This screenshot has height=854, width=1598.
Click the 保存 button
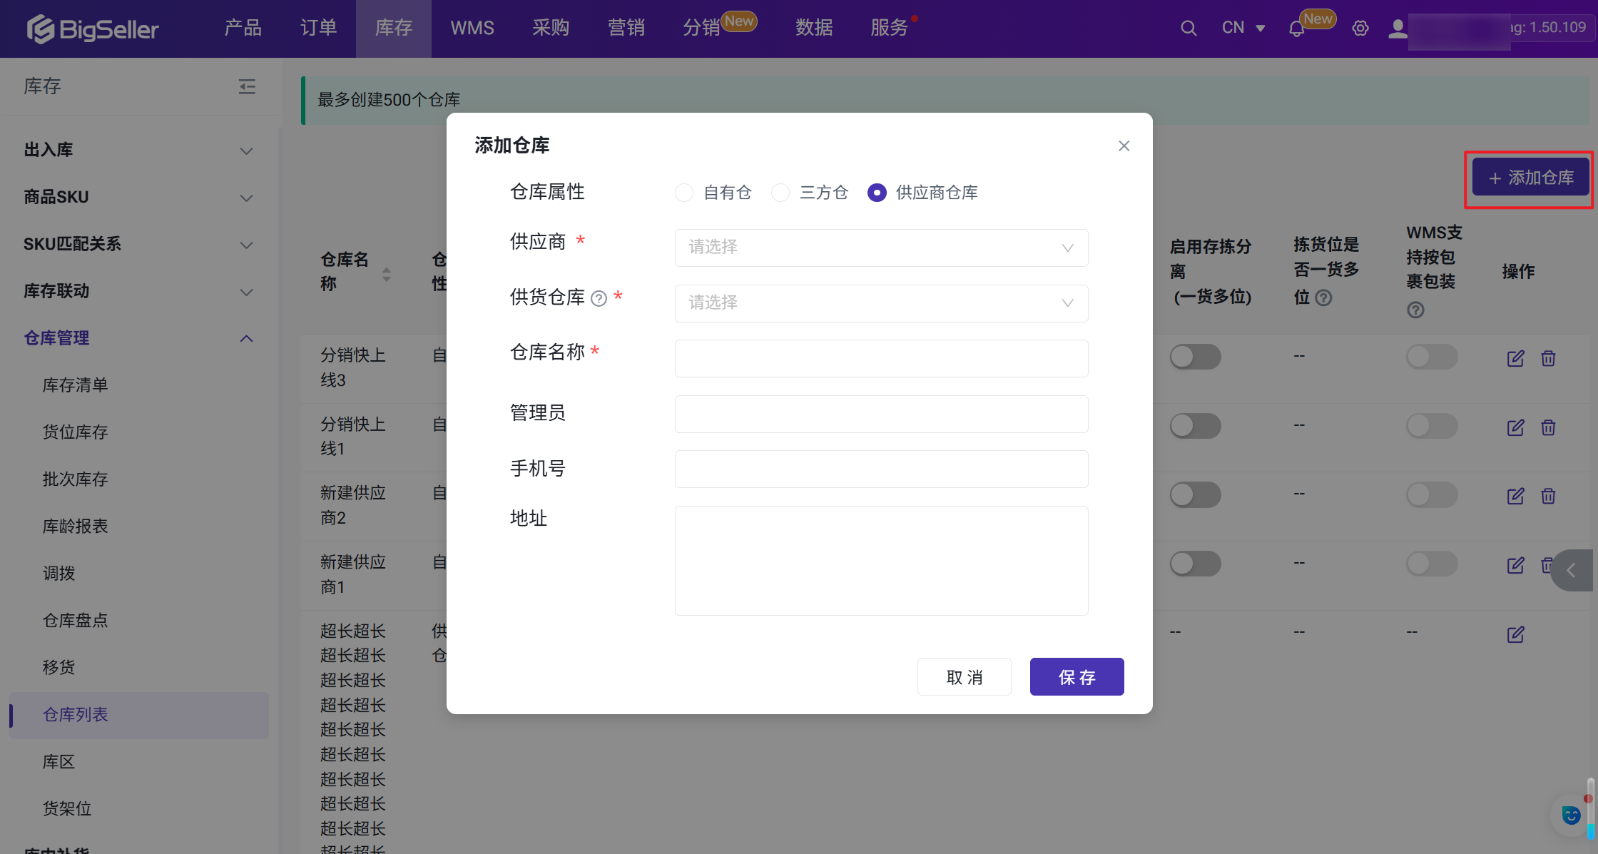pos(1077,676)
